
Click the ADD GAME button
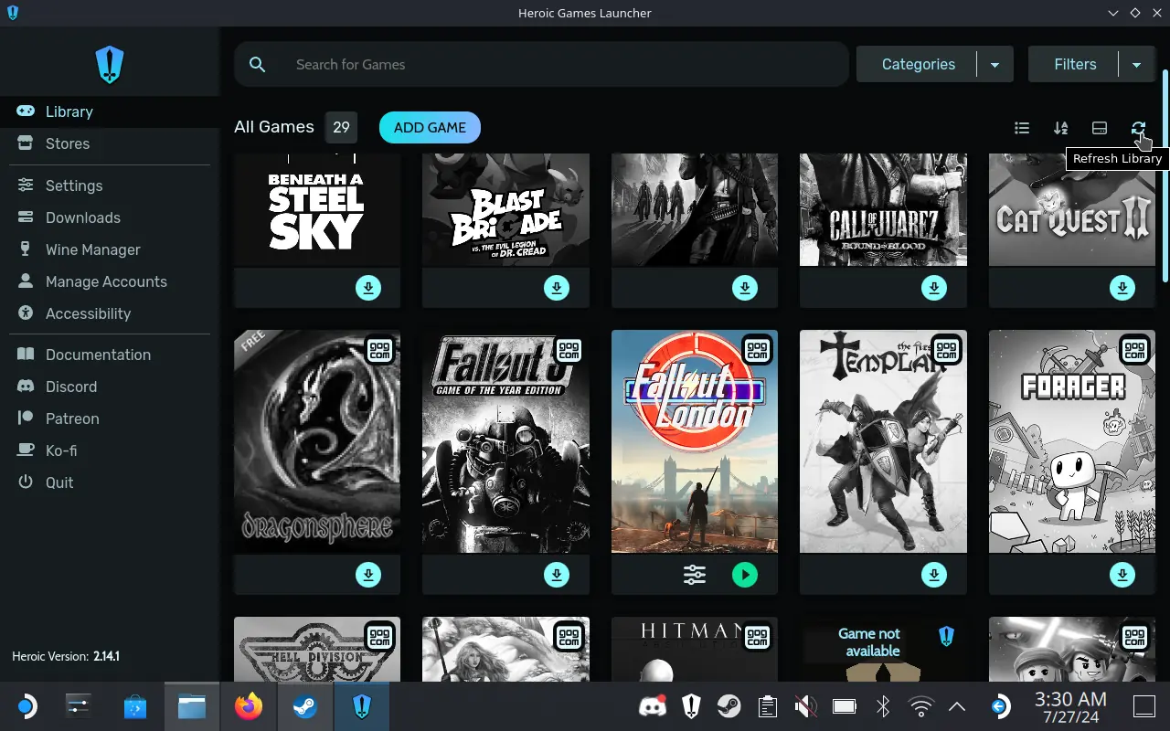430,128
